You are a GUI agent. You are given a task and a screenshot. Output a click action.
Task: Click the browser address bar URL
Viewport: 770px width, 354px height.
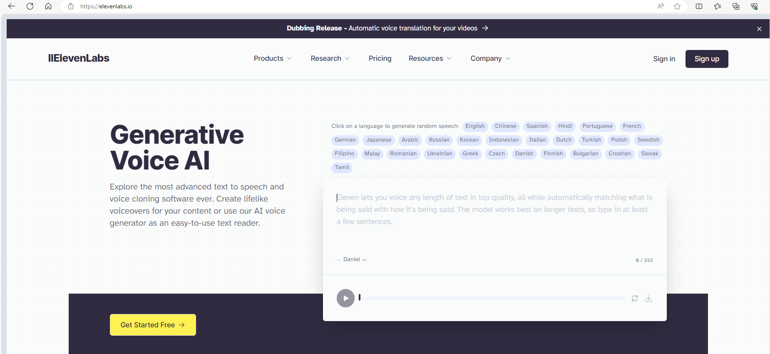[106, 6]
